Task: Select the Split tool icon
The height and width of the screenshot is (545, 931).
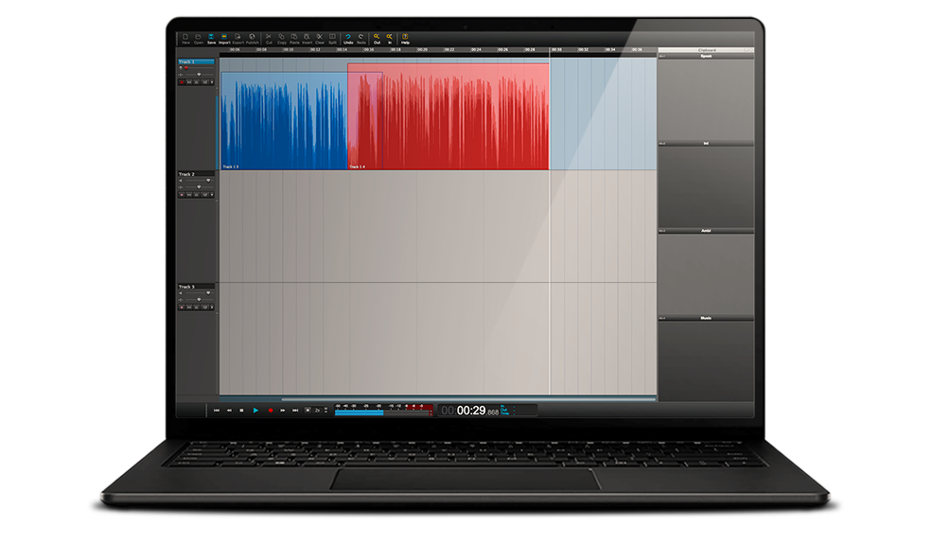Action: tap(333, 38)
